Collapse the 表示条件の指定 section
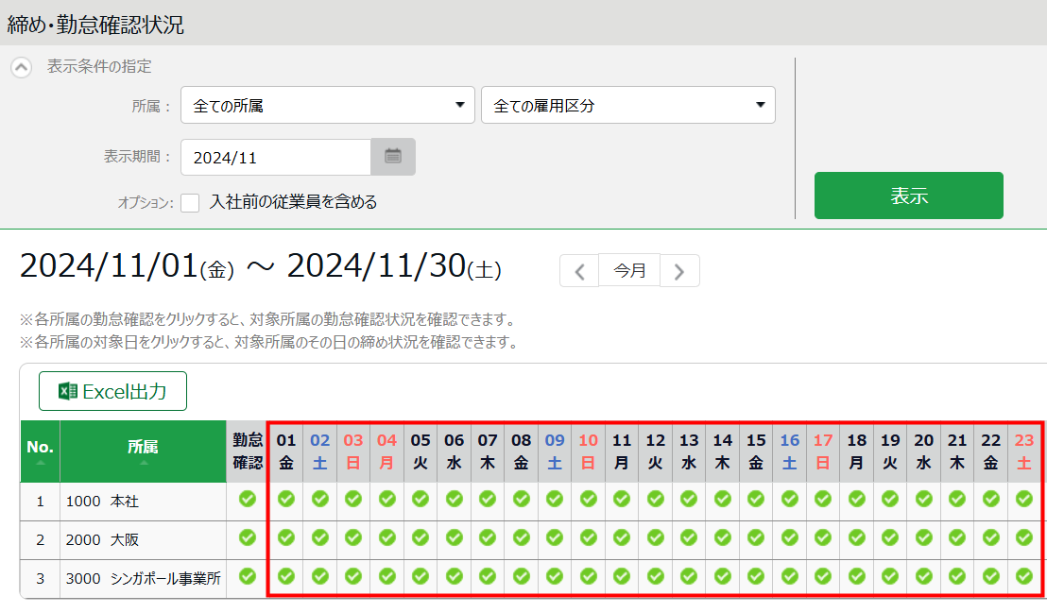The width and height of the screenshot is (1047, 613). tap(21, 68)
